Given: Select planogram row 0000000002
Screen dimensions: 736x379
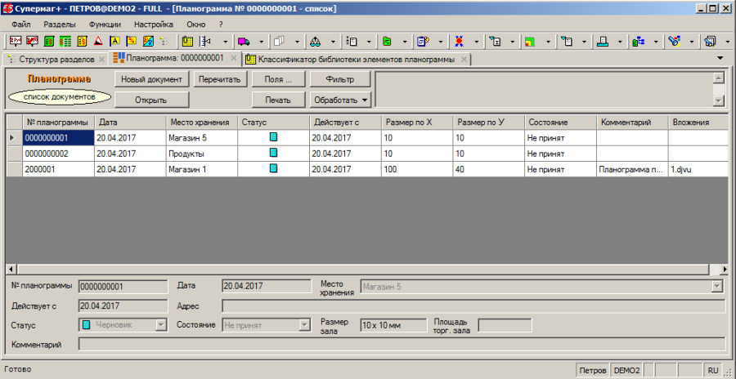Looking at the screenshot, I should (x=366, y=154).
